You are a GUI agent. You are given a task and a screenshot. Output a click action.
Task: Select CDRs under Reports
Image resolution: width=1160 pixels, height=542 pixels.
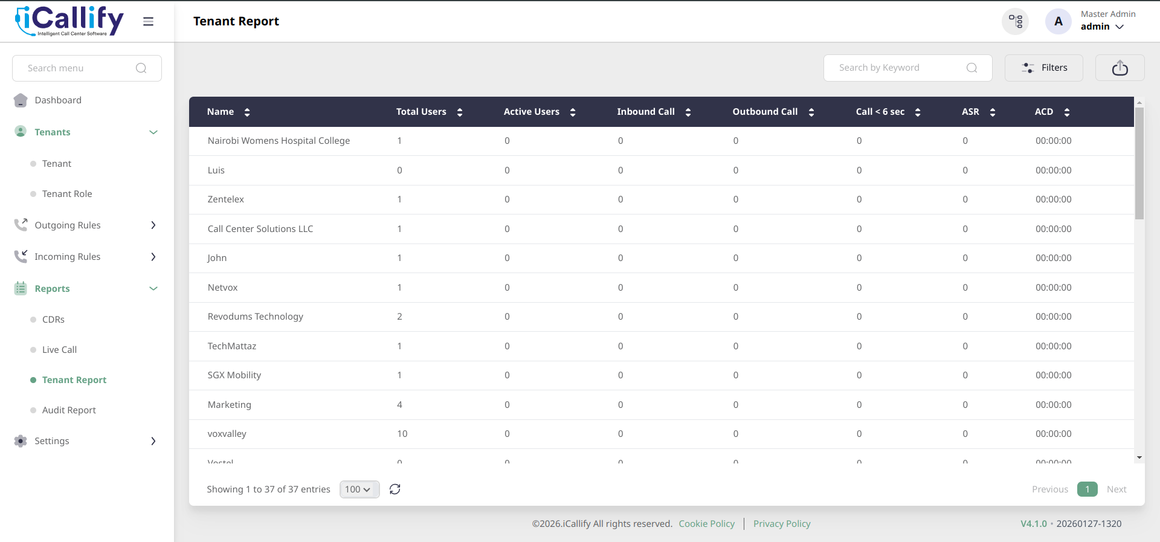[53, 320]
